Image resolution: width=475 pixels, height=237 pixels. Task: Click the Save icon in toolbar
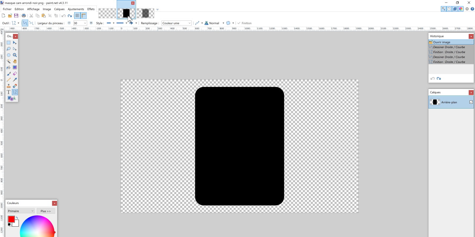pyautogui.click(x=16, y=16)
